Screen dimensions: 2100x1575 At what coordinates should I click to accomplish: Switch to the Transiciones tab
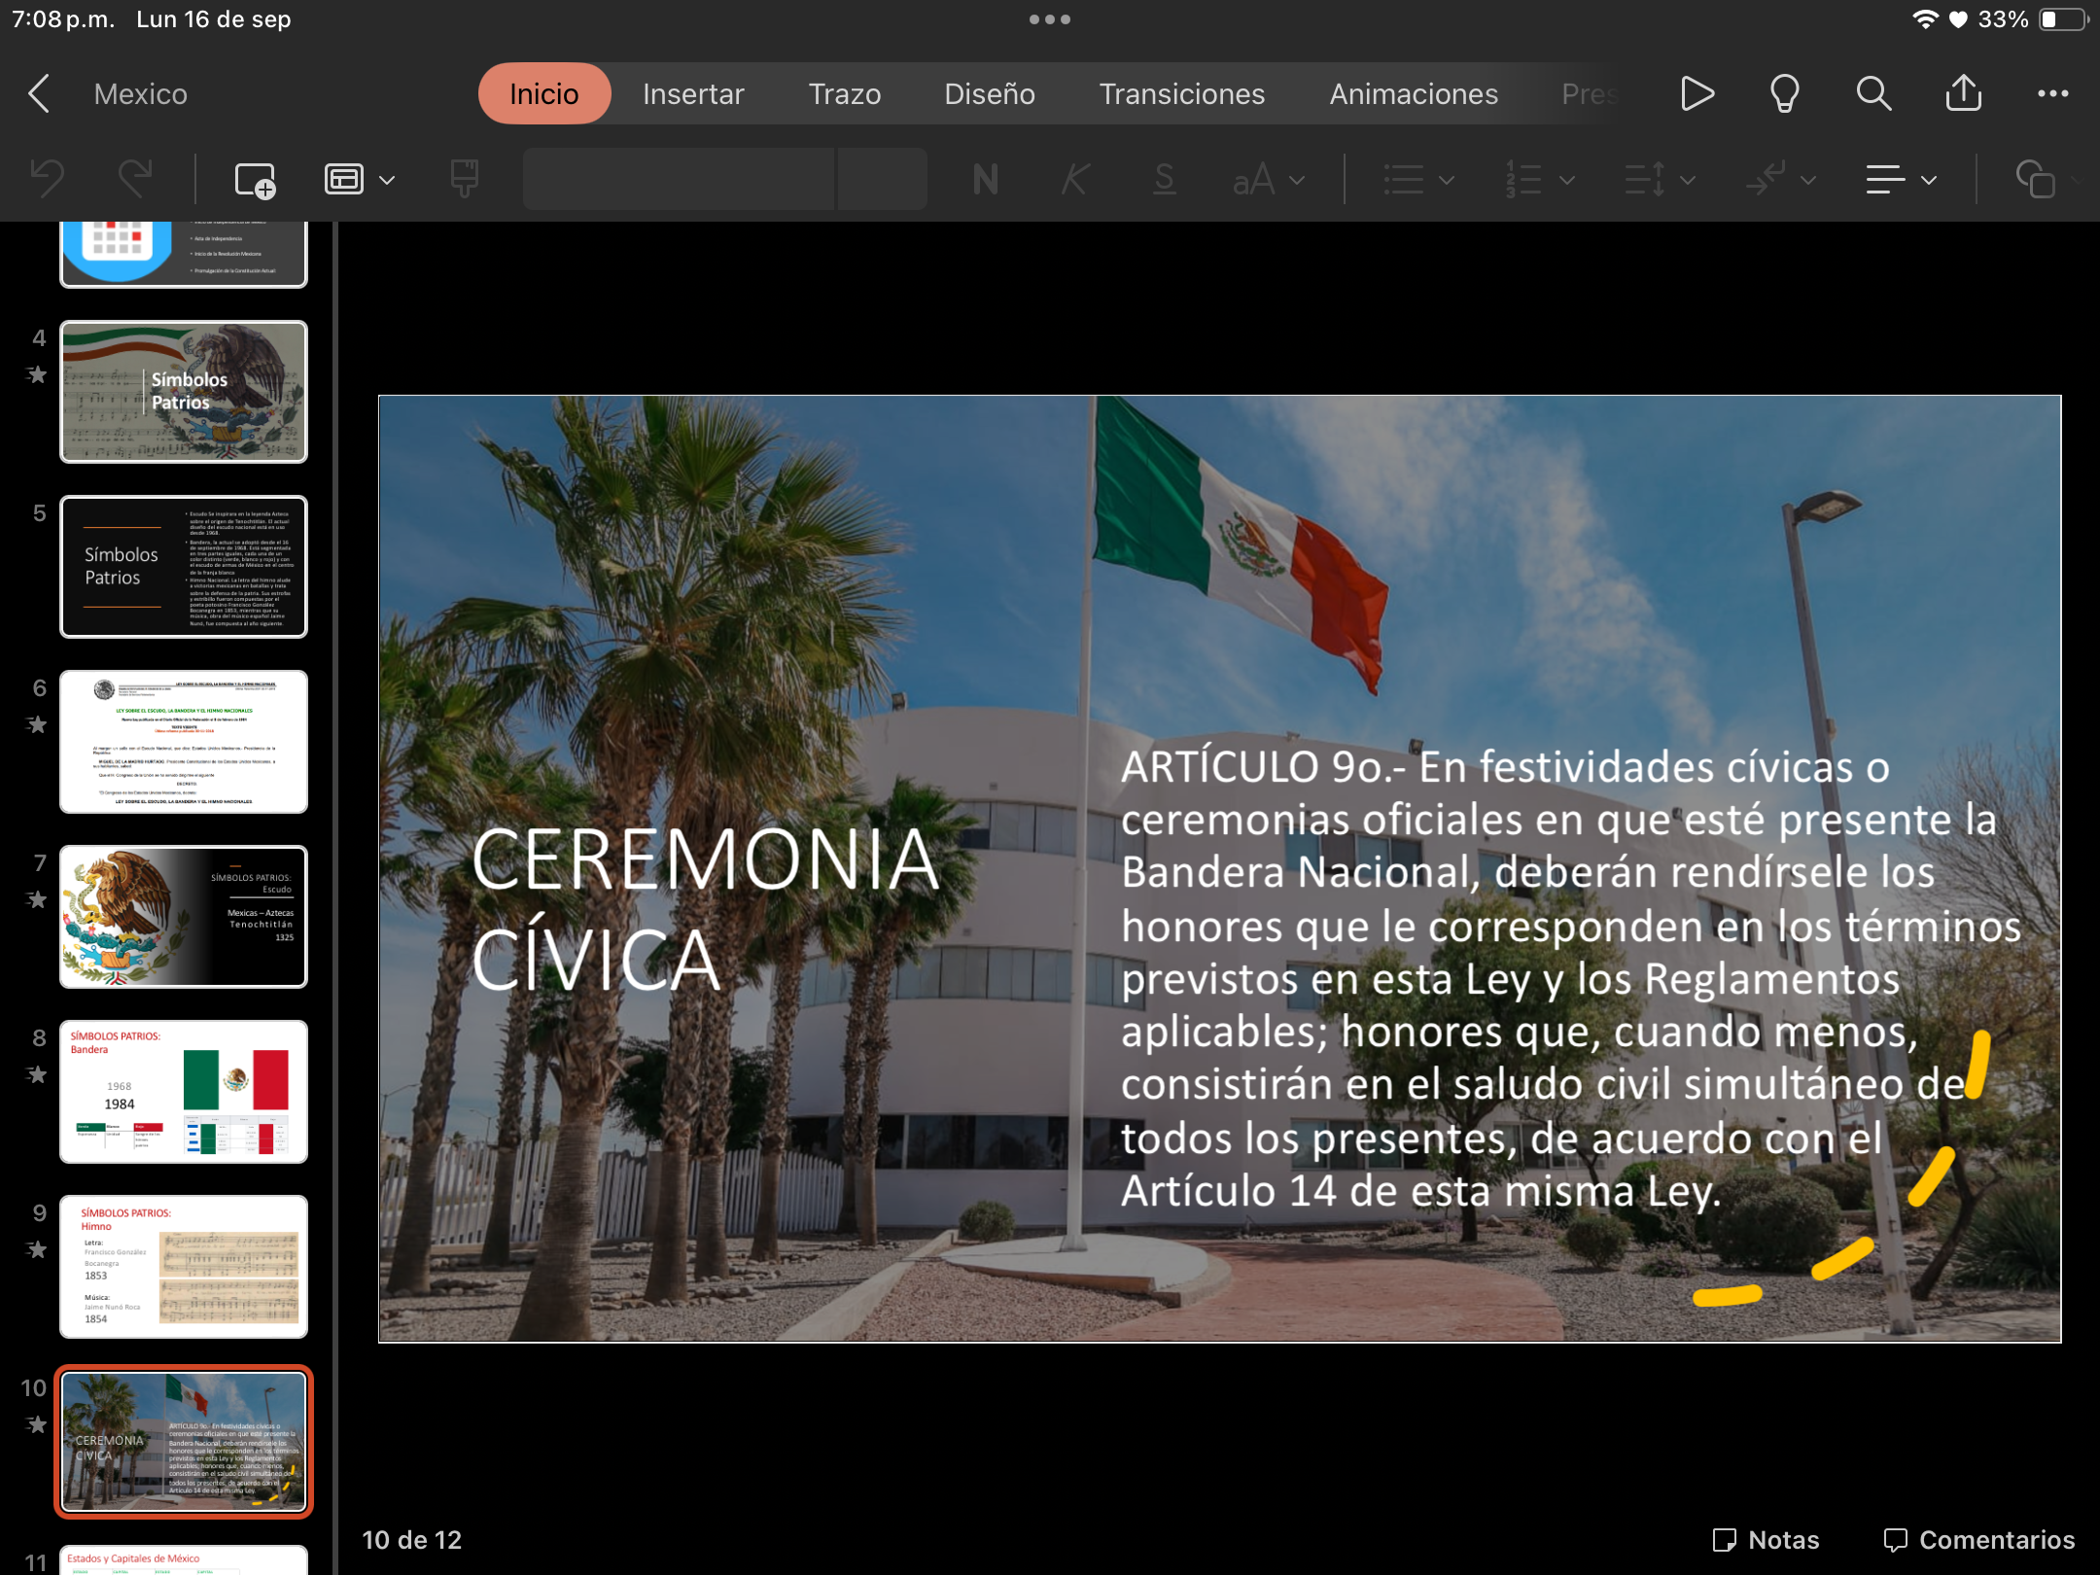point(1182,94)
